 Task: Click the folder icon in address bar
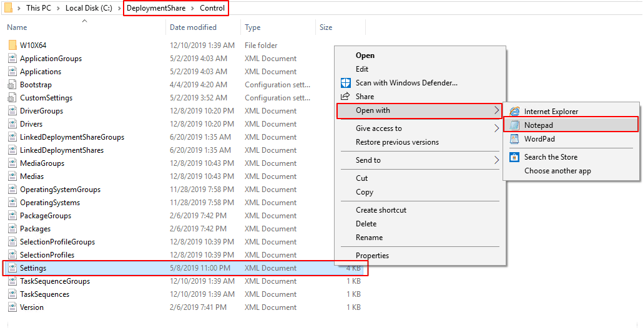click(9, 7)
